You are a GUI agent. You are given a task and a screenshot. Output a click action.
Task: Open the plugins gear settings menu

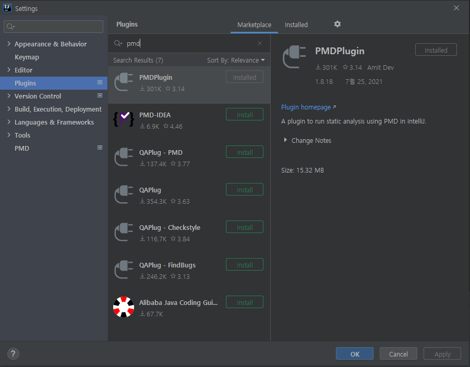(337, 24)
